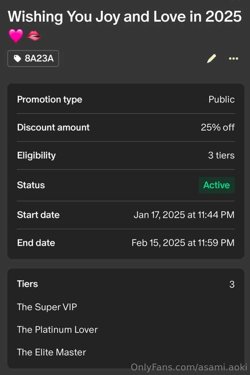Click the 3 tiers eligibility value

click(221, 156)
